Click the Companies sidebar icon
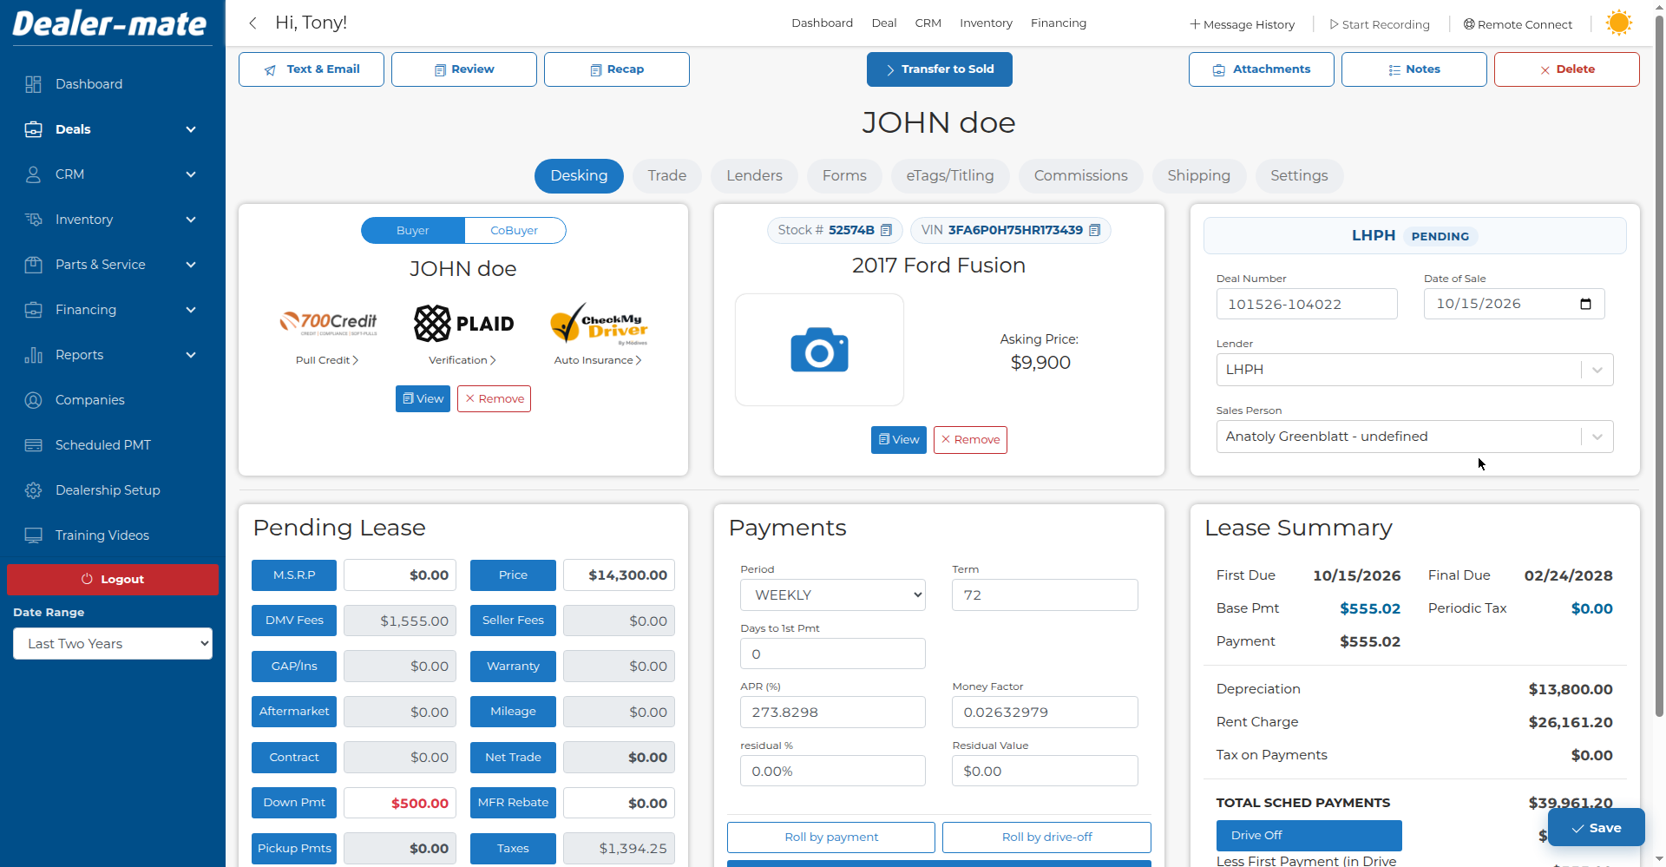1666x867 pixels. [x=33, y=400]
